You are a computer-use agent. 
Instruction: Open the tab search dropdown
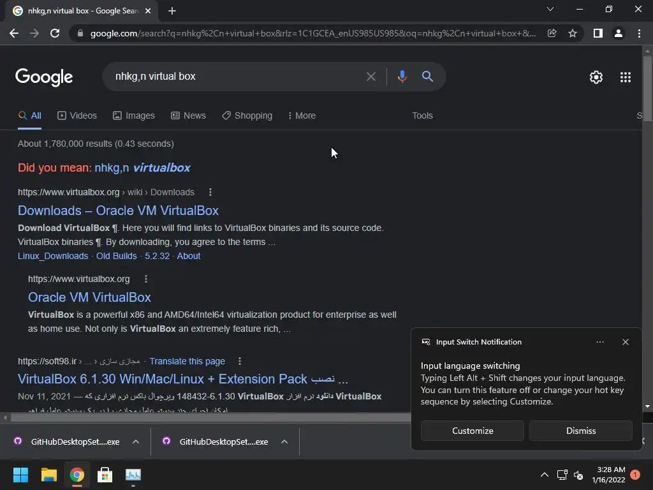click(550, 9)
